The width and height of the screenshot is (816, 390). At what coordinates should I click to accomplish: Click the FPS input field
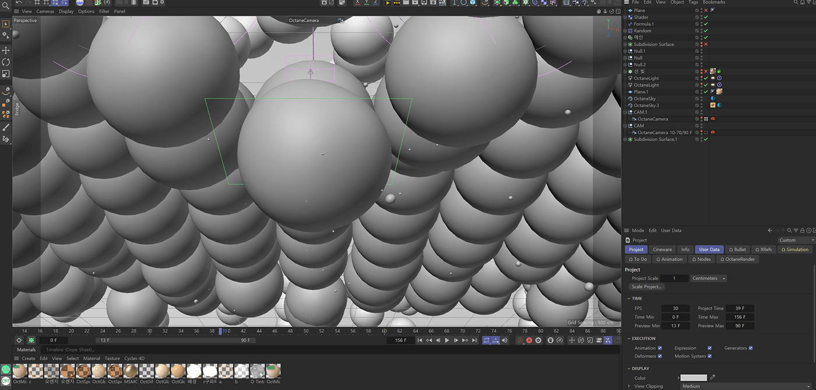click(x=676, y=308)
